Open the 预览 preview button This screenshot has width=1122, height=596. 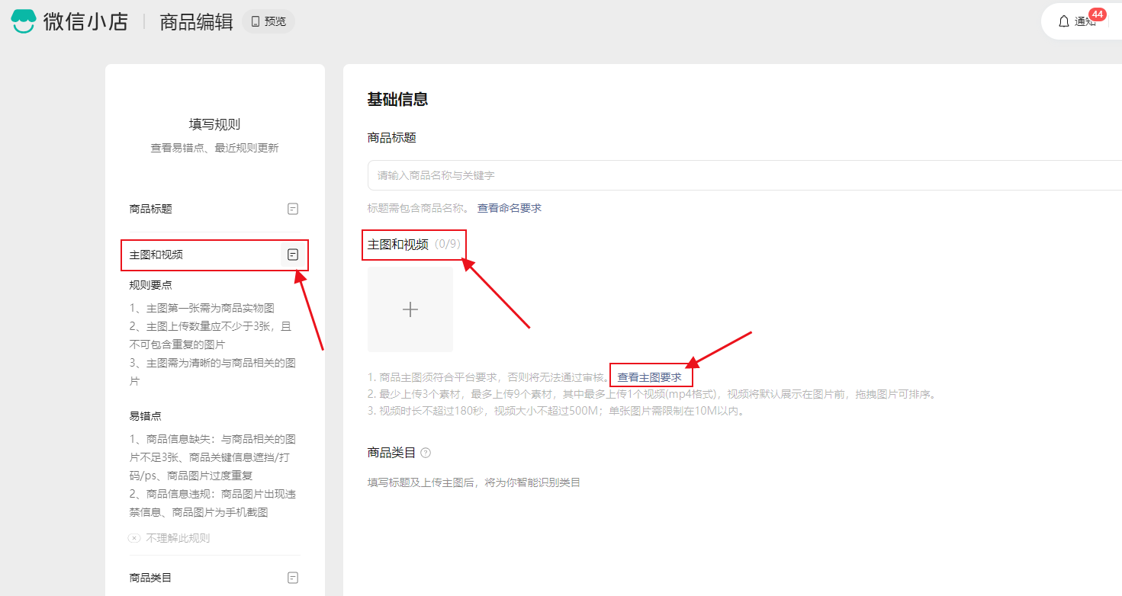click(268, 21)
